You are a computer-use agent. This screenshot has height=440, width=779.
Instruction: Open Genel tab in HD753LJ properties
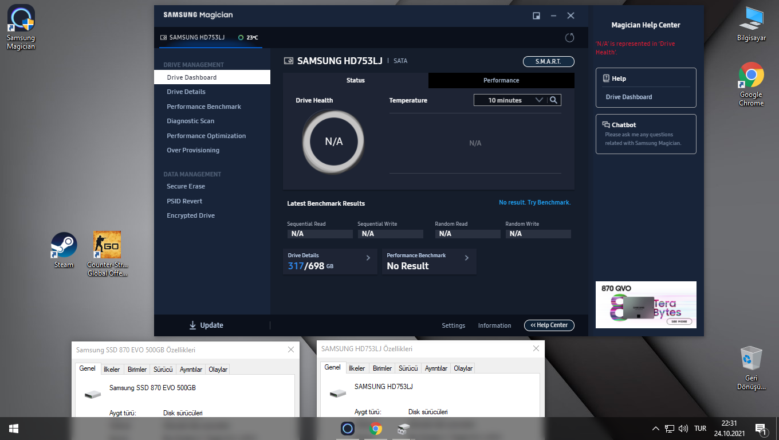333,368
